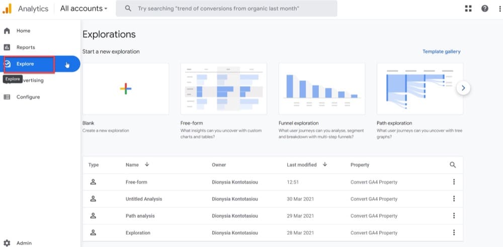This screenshot has height=247, width=503.
Task: Click the Owner column header
Action: pos(219,165)
